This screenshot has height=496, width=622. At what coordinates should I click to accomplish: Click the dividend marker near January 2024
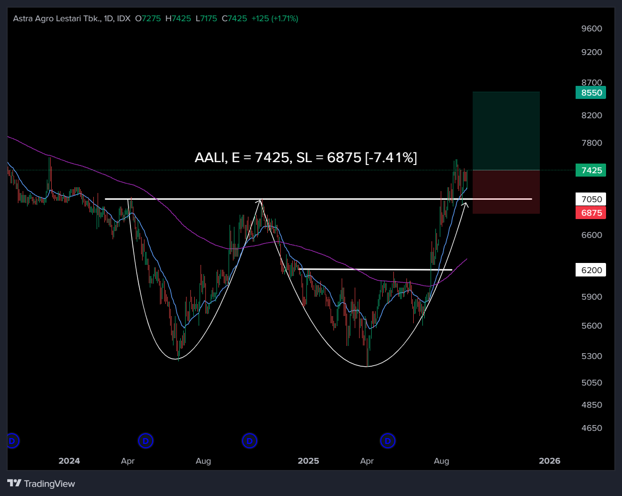pyautogui.click(x=12, y=441)
